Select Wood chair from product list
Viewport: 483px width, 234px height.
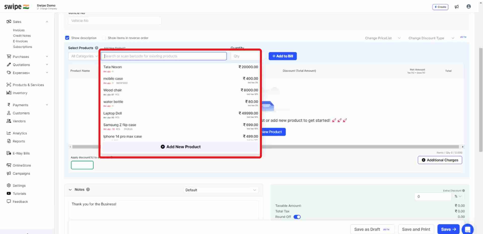coord(181,92)
